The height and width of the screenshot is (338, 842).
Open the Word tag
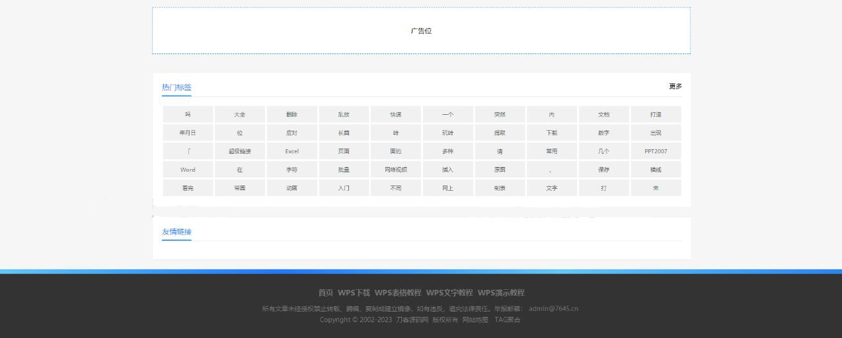point(188,170)
